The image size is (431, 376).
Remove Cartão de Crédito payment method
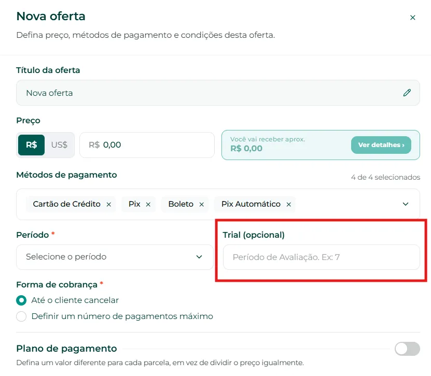point(109,205)
